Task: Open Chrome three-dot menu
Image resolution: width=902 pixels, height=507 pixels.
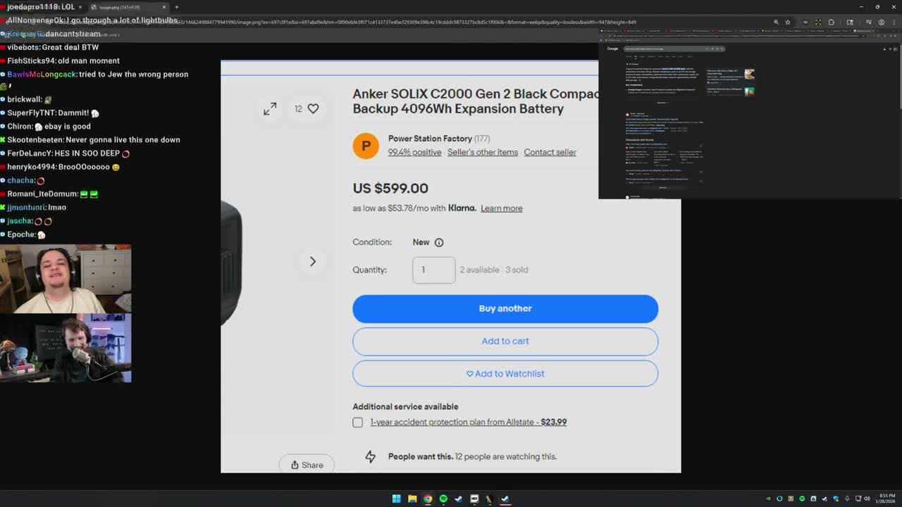Action: pyautogui.click(x=894, y=22)
